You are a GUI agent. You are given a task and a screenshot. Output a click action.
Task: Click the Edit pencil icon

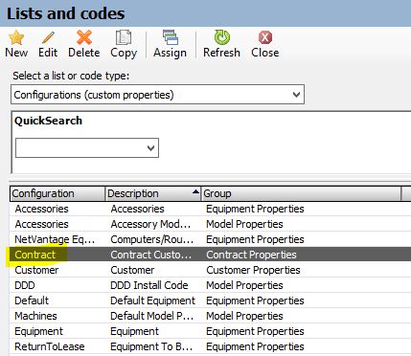click(48, 37)
